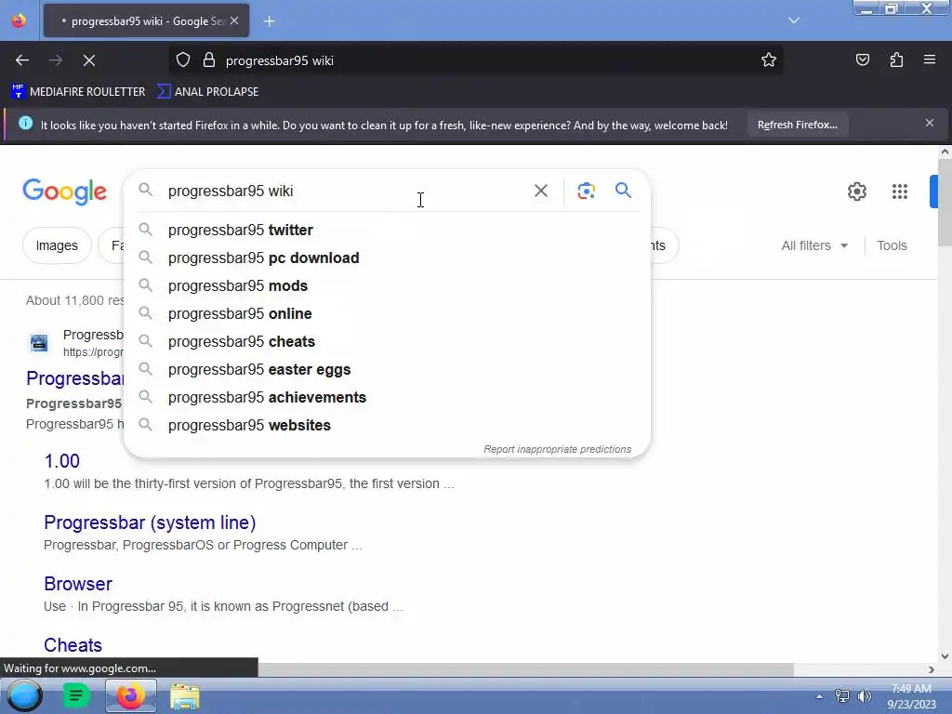Screen dimensions: 952x714
Task: Open the Browser sitelink result
Action: 78,584
